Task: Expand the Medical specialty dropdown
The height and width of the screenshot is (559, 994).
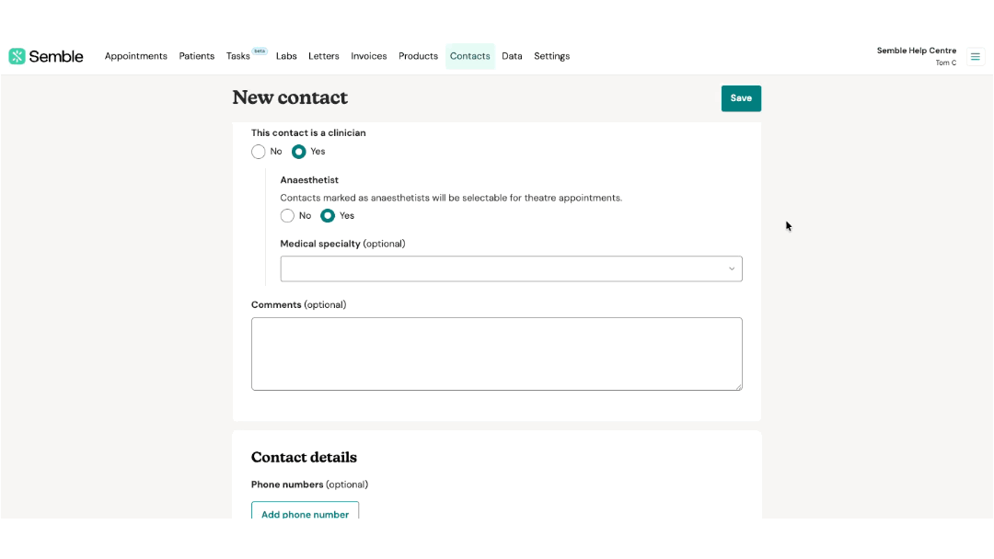Action: [511, 268]
